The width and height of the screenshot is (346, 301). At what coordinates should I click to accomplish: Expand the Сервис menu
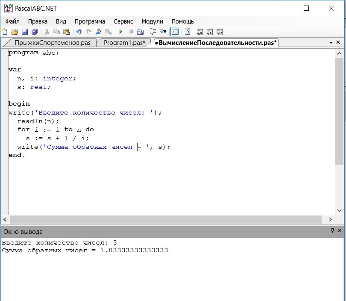[x=123, y=21]
